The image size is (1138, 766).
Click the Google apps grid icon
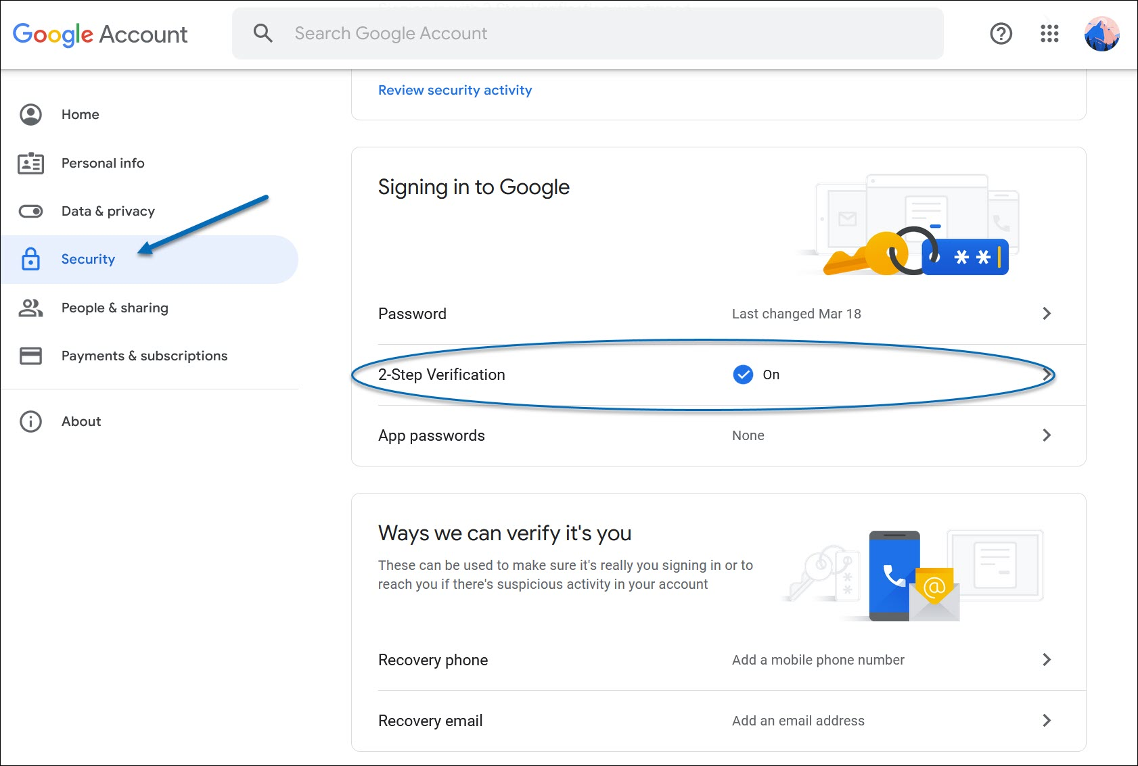tap(1049, 34)
